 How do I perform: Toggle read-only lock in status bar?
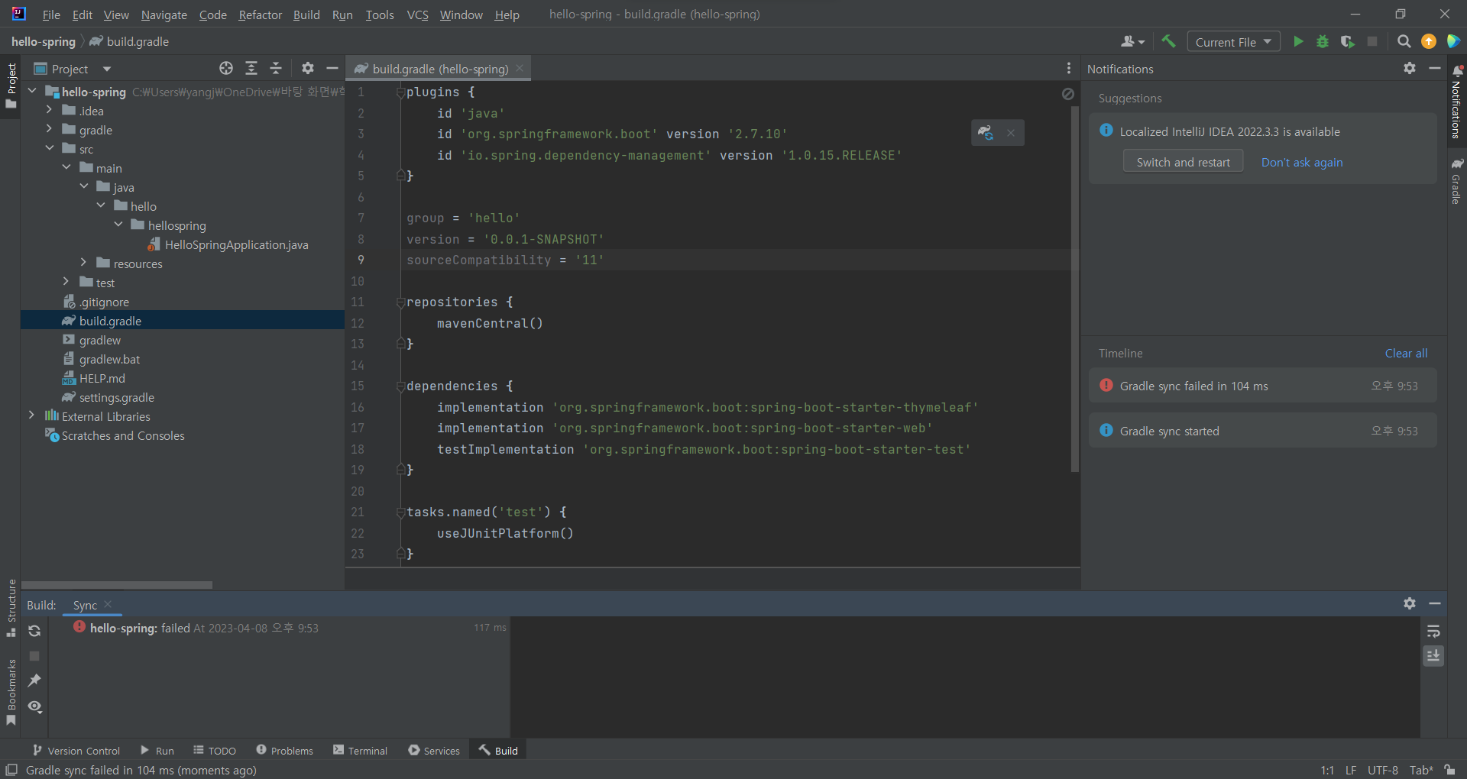[1449, 770]
